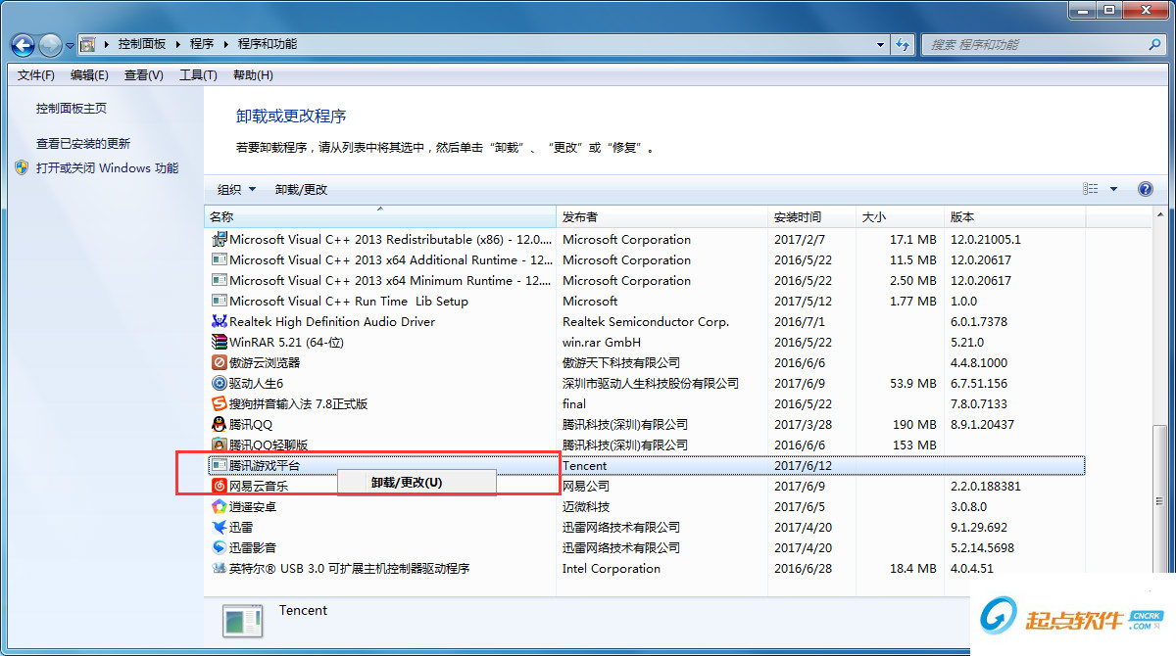The width and height of the screenshot is (1176, 656).
Task: Open the 帮助(H) menu
Action: pyautogui.click(x=253, y=75)
